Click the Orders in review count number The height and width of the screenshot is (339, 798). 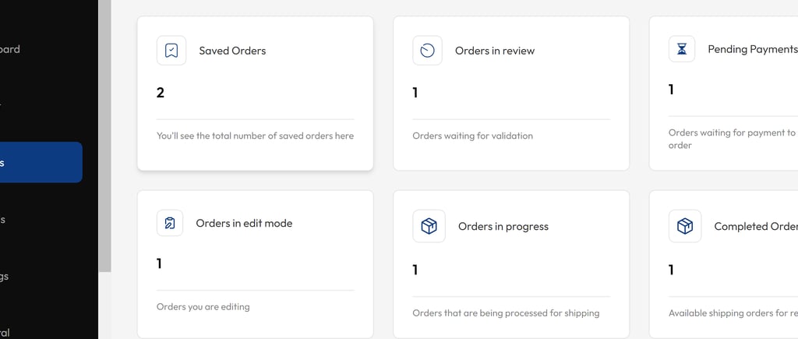pyautogui.click(x=415, y=93)
